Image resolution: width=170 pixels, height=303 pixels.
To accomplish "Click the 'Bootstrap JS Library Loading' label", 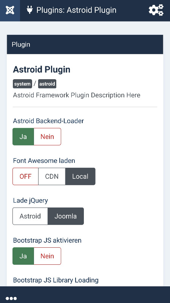I will (x=56, y=280).
